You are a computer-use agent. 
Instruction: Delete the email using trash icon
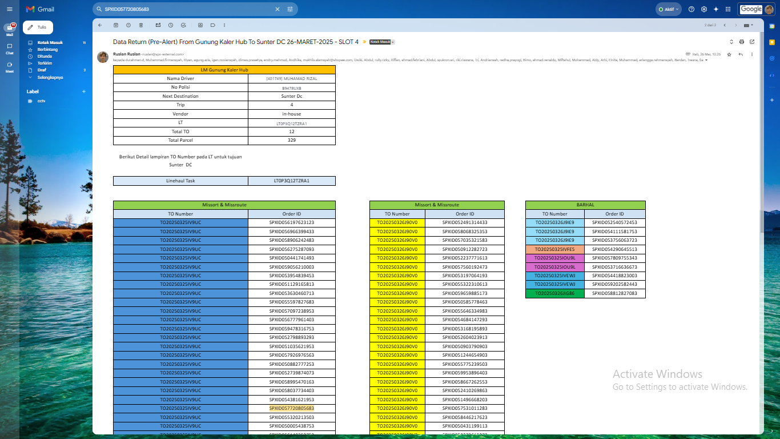pyautogui.click(x=141, y=25)
